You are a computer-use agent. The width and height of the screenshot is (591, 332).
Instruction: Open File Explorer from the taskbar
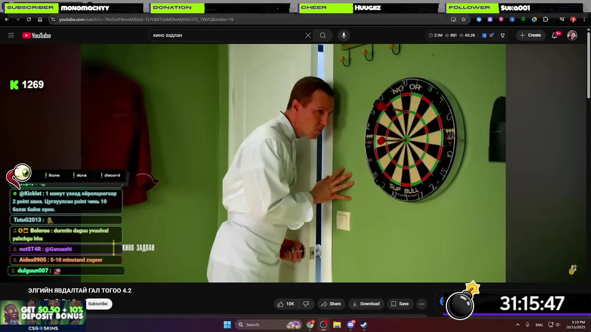coord(337,325)
